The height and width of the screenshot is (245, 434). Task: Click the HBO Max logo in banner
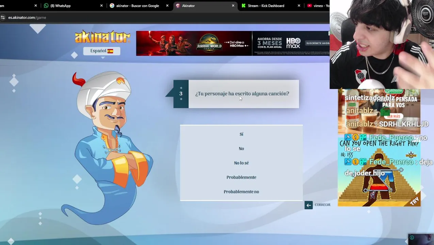[293, 43]
